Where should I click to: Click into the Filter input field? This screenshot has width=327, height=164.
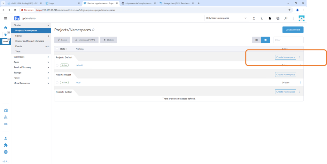(x=288, y=40)
